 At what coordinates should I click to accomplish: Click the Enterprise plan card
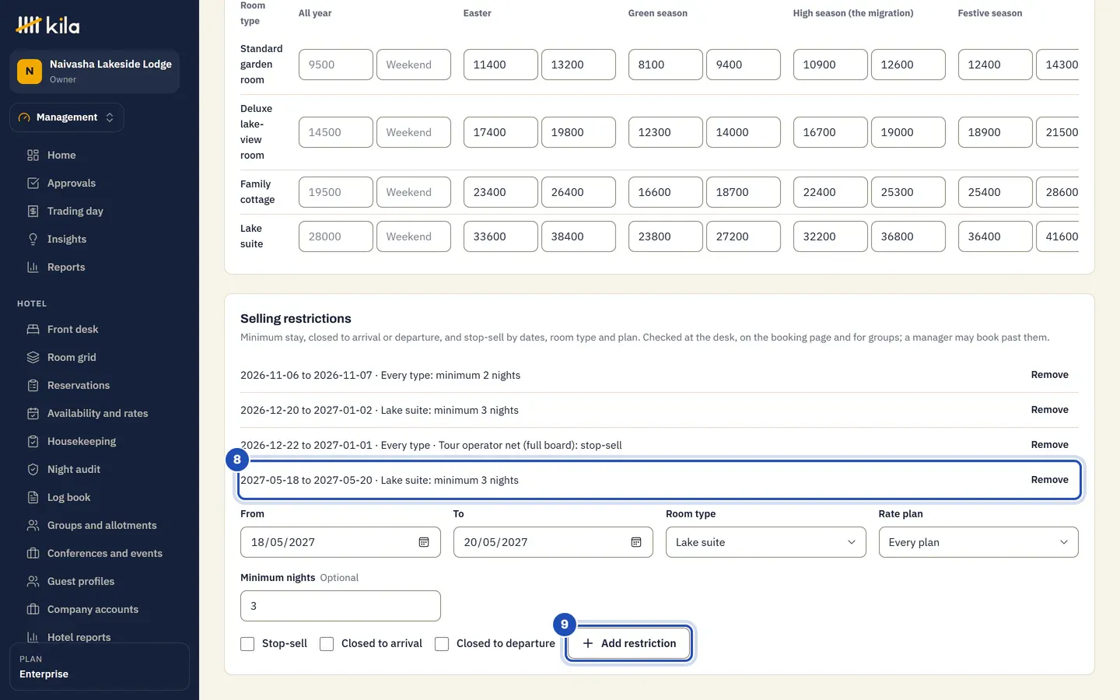click(x=100, y=667)
